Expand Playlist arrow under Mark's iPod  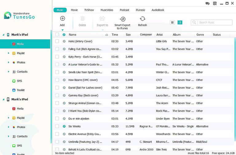(x=9, y=118)
